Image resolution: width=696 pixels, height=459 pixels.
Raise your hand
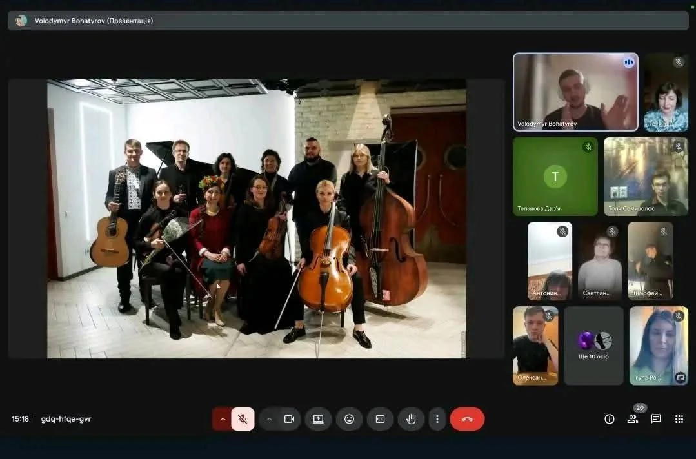click(410, 419)
